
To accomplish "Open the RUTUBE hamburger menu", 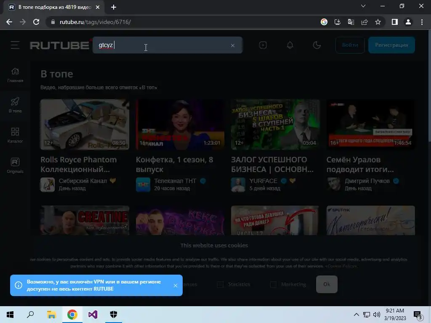I will tap(15, 45).
